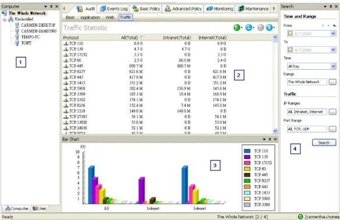340x220 pixels.
Task: Sort by the Protocol column header
Action: 88,38
